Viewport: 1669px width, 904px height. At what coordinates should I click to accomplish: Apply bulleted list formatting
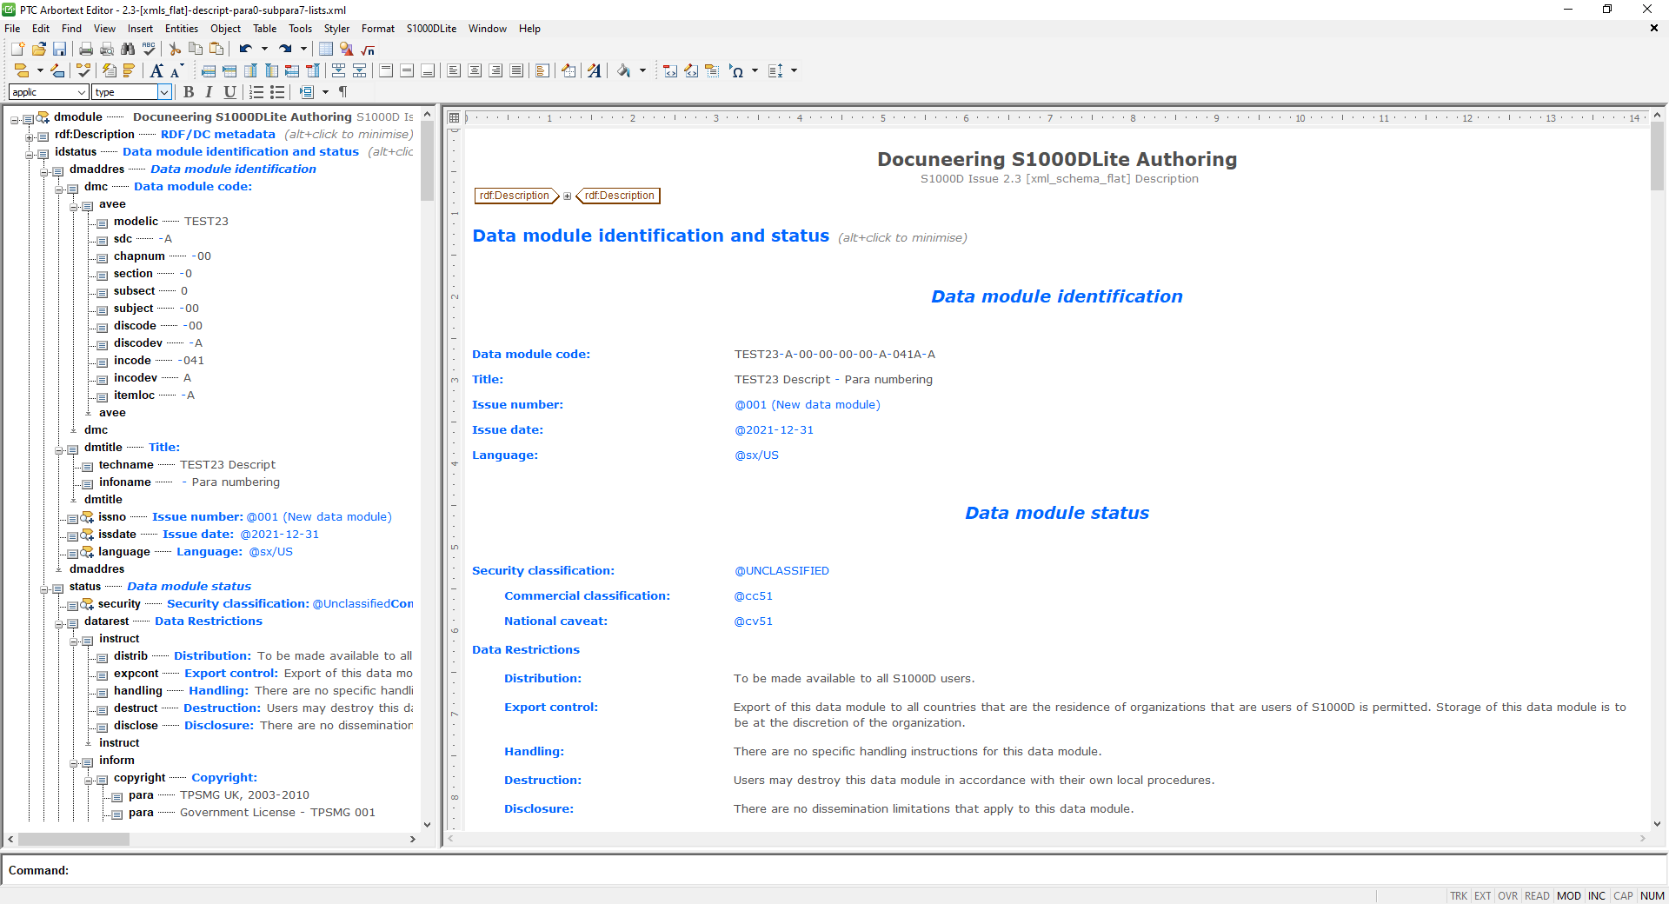tap(276, 92)
